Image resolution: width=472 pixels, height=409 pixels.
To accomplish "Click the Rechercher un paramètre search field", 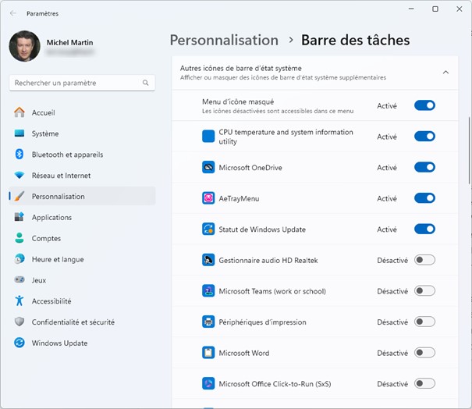I will (76, 83).
